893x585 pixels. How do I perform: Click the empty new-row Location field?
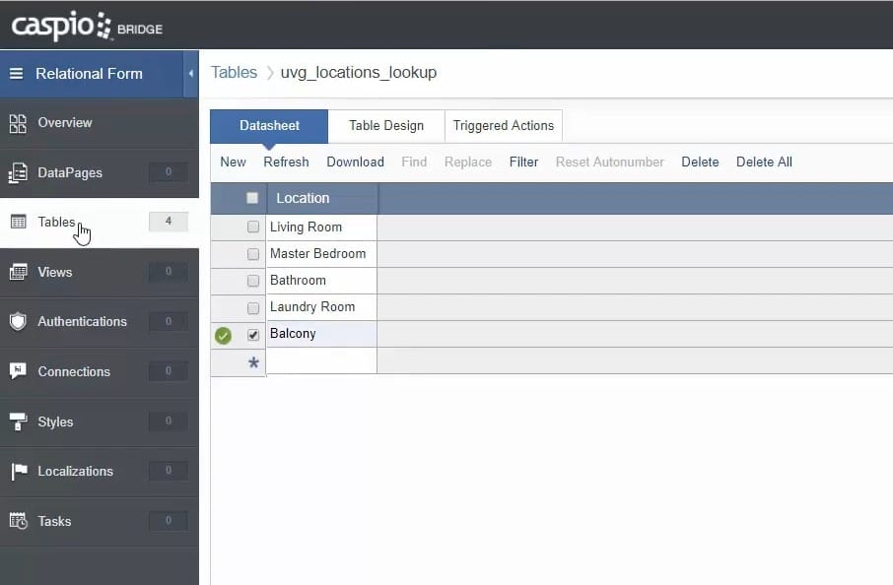click(321, 361)
